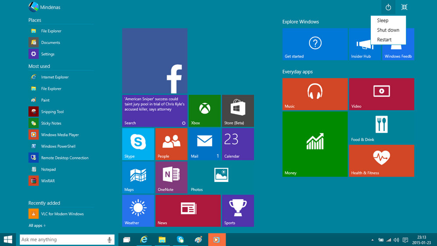Select Shut down from power menu
This screenshot has height=246, width=437.
(388, 30)
